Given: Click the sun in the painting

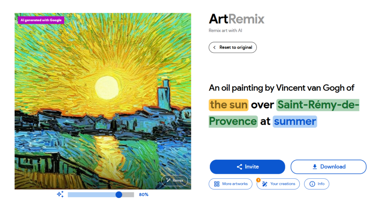Looking at the screenshot, I should tap(107, 87).
